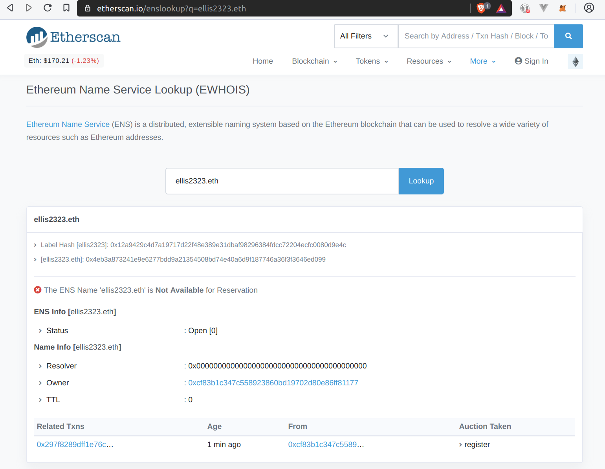Click chevron before [ellis2323.eth] hash line
Image resolution: width=605 pixels, height=469 pixels.
click(x=35, y=260)
